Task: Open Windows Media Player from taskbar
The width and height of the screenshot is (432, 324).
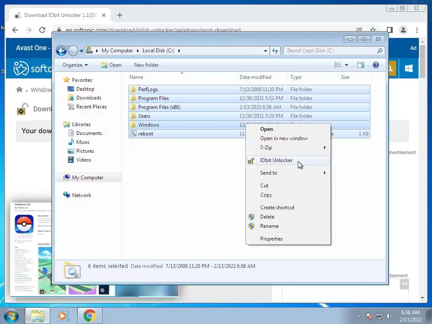Action: pos(63,316)
